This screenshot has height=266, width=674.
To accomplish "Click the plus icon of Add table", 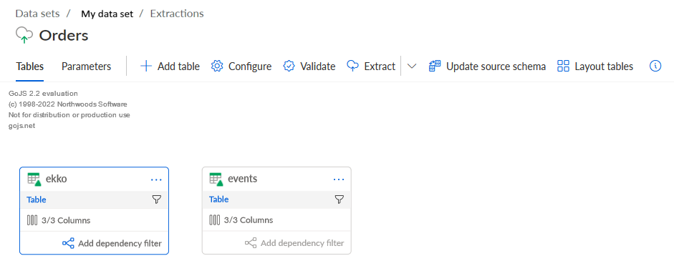I will coord(146,66).
